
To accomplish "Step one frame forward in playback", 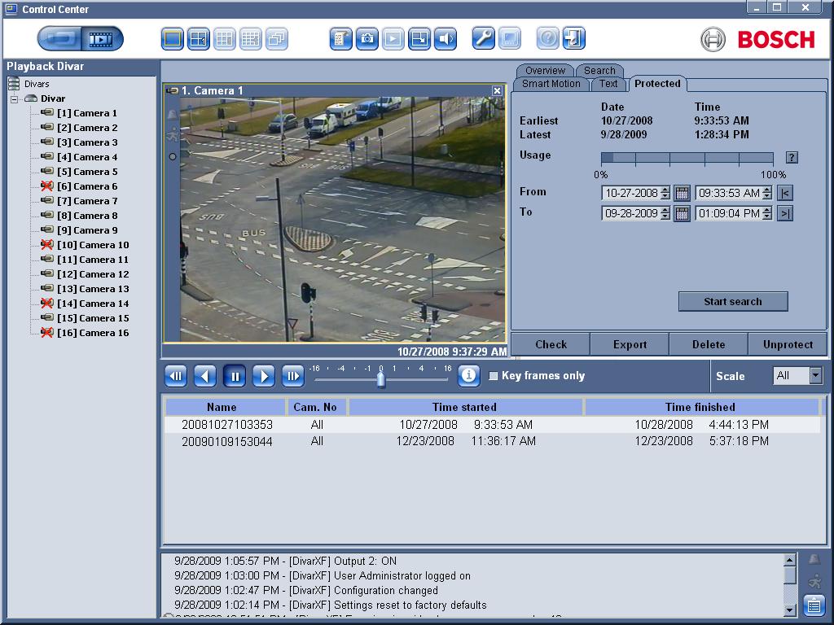I will [293, 376].
